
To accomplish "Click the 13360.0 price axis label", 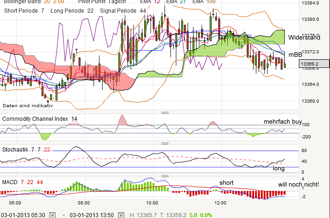I will coord(310,101).
